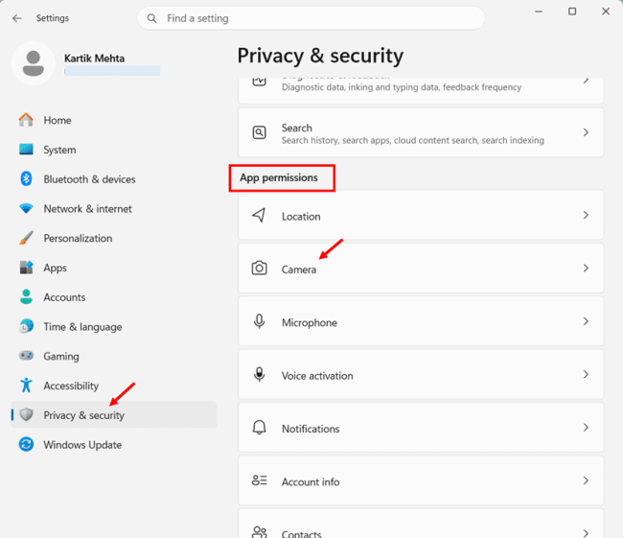Click the Accounts person icon
The height and width of the screenshot is (538, 623).
26,296
